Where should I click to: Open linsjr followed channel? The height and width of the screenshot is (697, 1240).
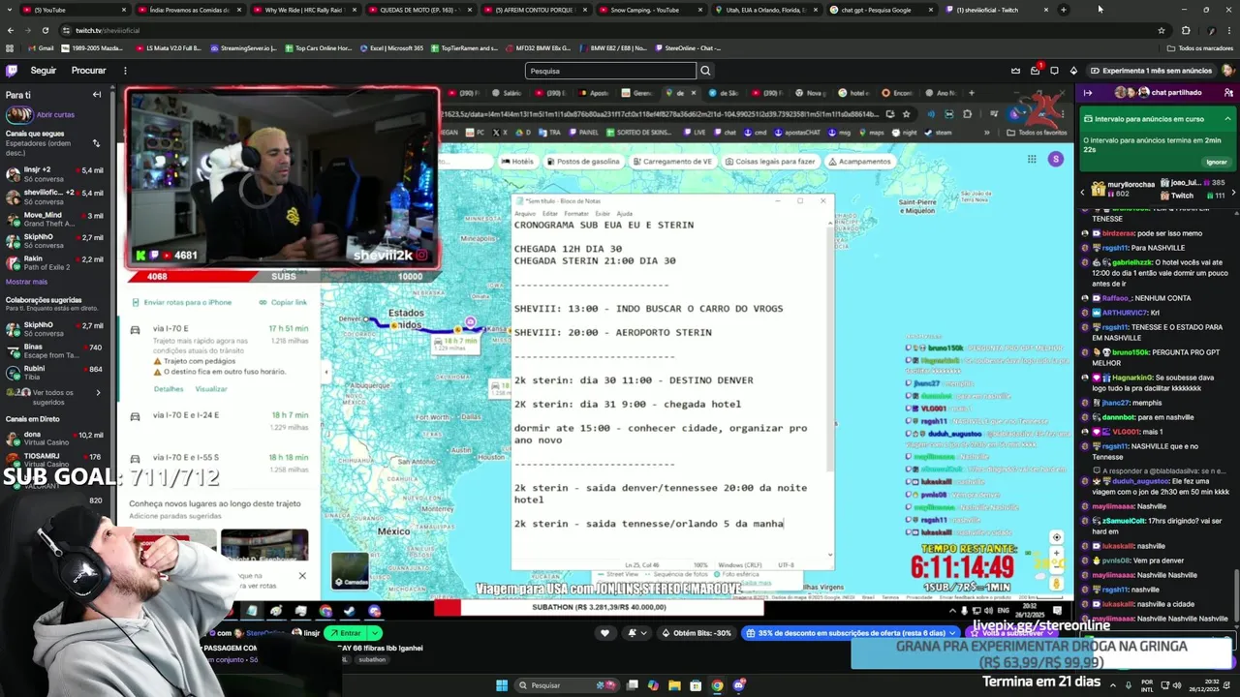point(55,174)
